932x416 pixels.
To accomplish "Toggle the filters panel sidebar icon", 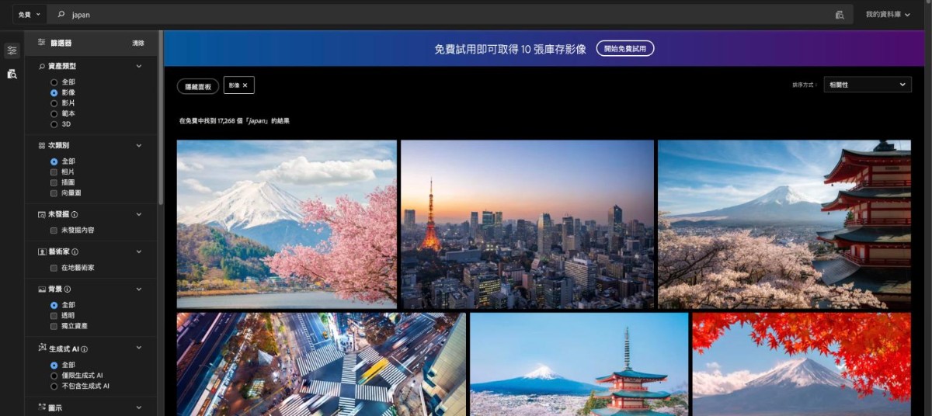I will [12, 50].
